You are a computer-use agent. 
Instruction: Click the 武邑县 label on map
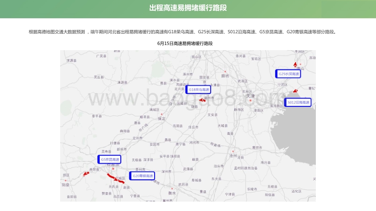point(183,184)
